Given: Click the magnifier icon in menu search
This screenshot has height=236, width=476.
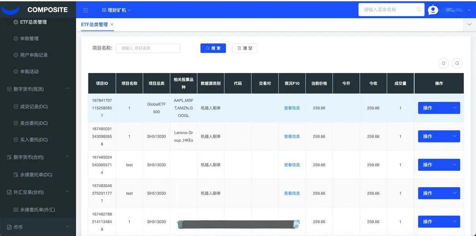Looking at the screenshot, I should tap(418, 10).
